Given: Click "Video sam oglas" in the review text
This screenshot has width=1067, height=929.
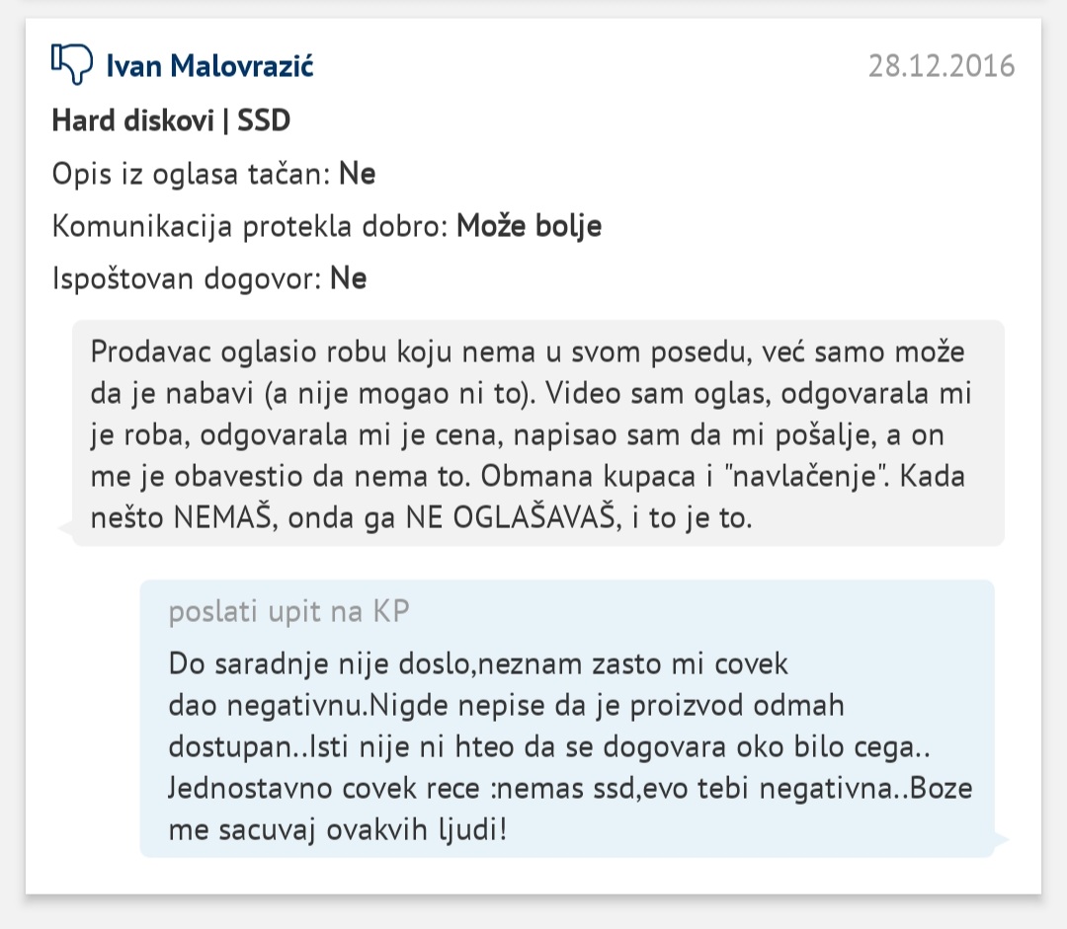Looking at the screenshot, I should pos(653,394).
